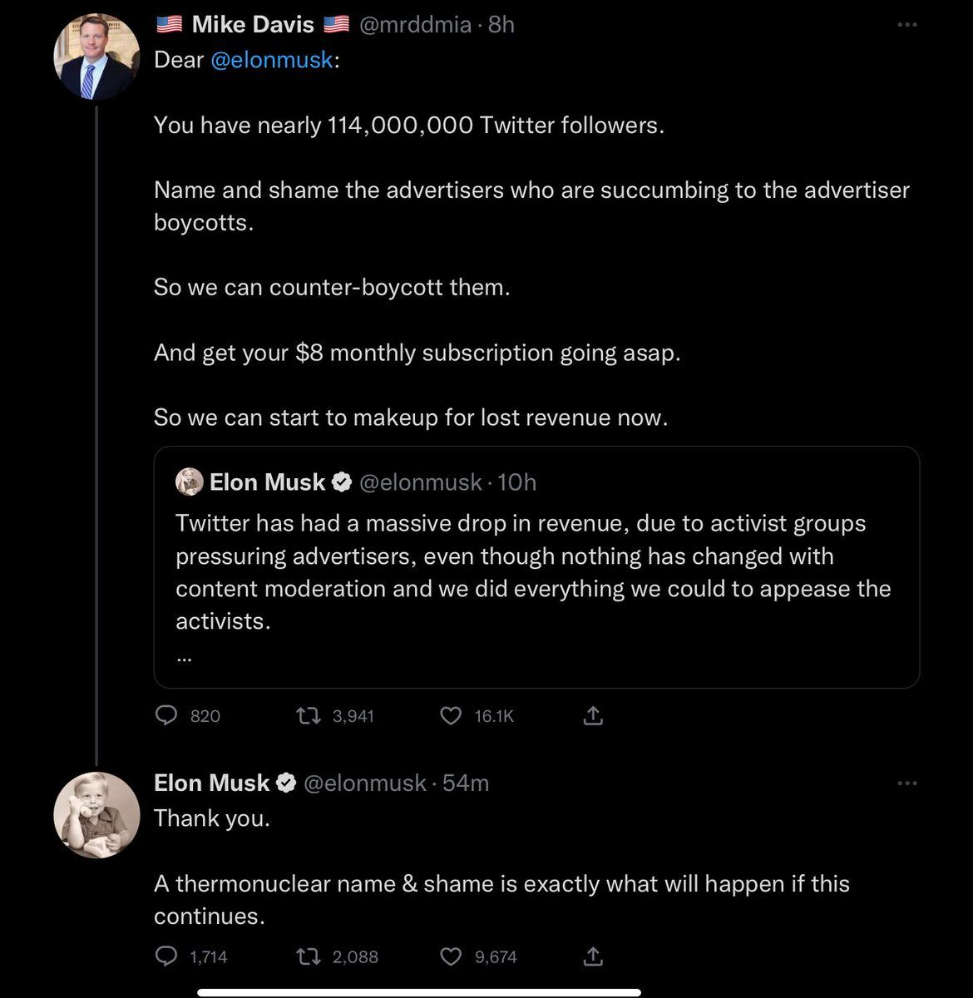Viewport: 973px width, 998px height.
Task: Share Mike Davis's tweet
Action: [593, 715]
